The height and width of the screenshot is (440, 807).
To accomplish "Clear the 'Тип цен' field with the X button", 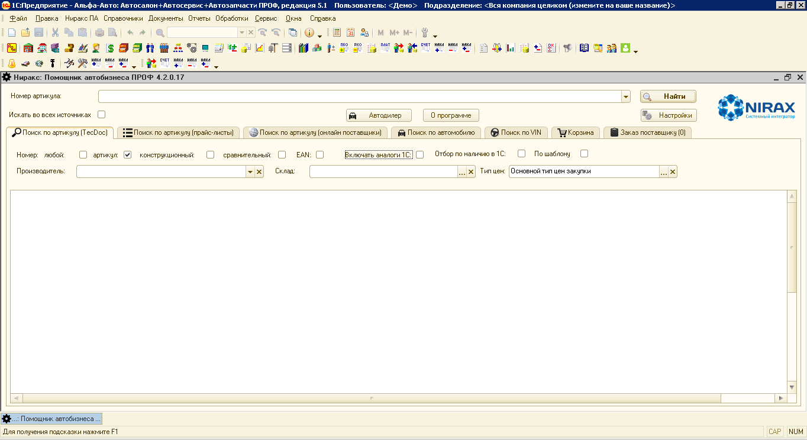I will tap(673, 172).
